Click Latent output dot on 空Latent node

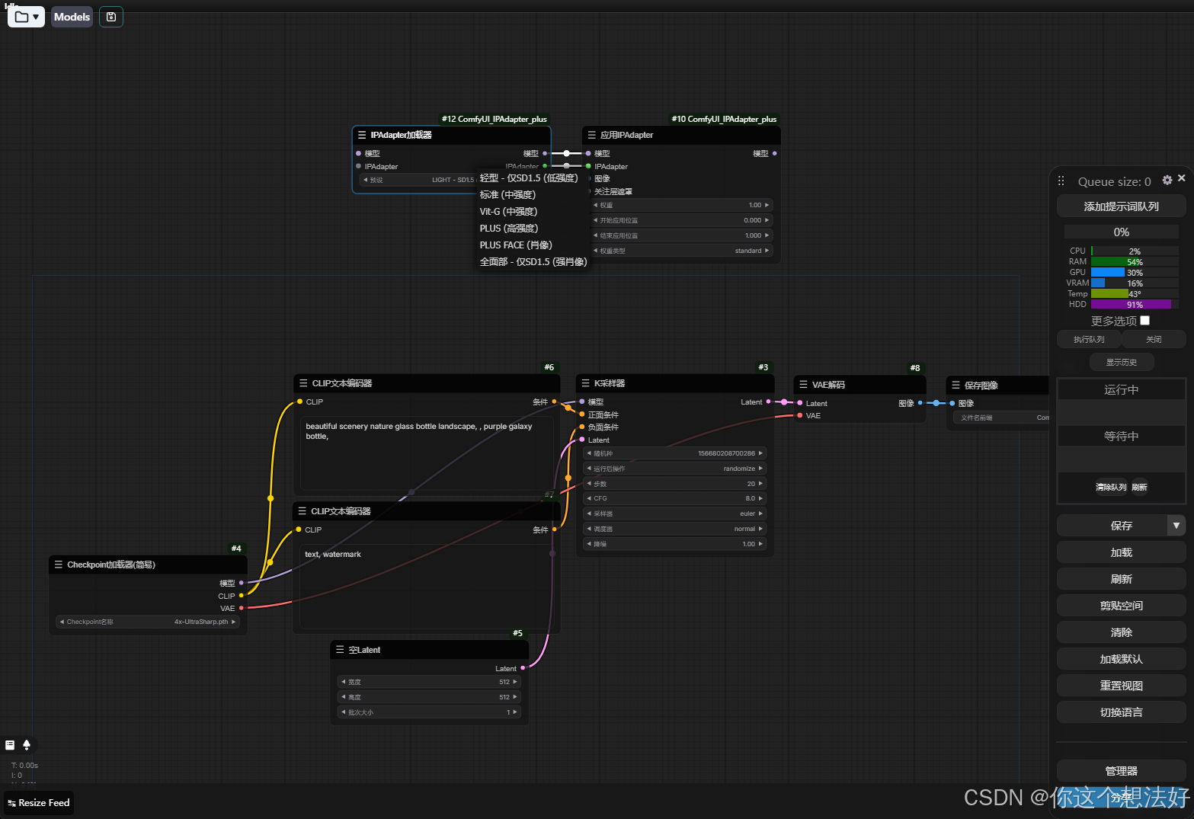523,668
